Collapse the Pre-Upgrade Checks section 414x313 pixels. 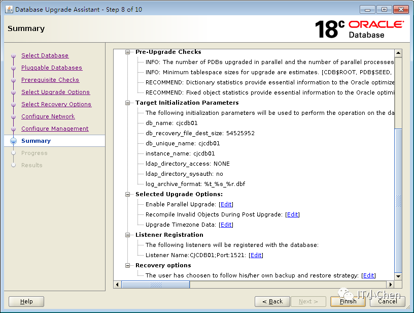[127, 52]
